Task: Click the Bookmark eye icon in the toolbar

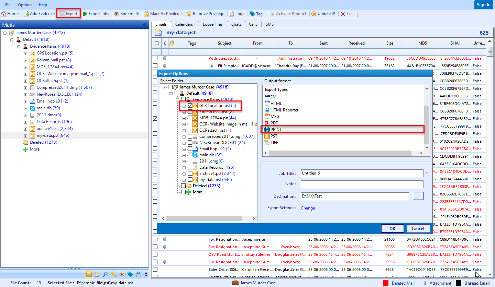Action: pos(117,14)
